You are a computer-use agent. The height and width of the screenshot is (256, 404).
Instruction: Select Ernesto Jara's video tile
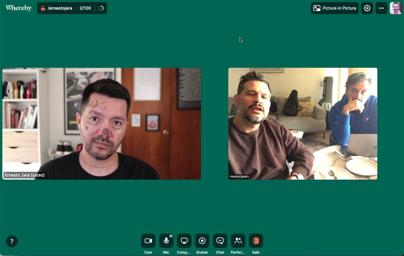tap(102, 124)
